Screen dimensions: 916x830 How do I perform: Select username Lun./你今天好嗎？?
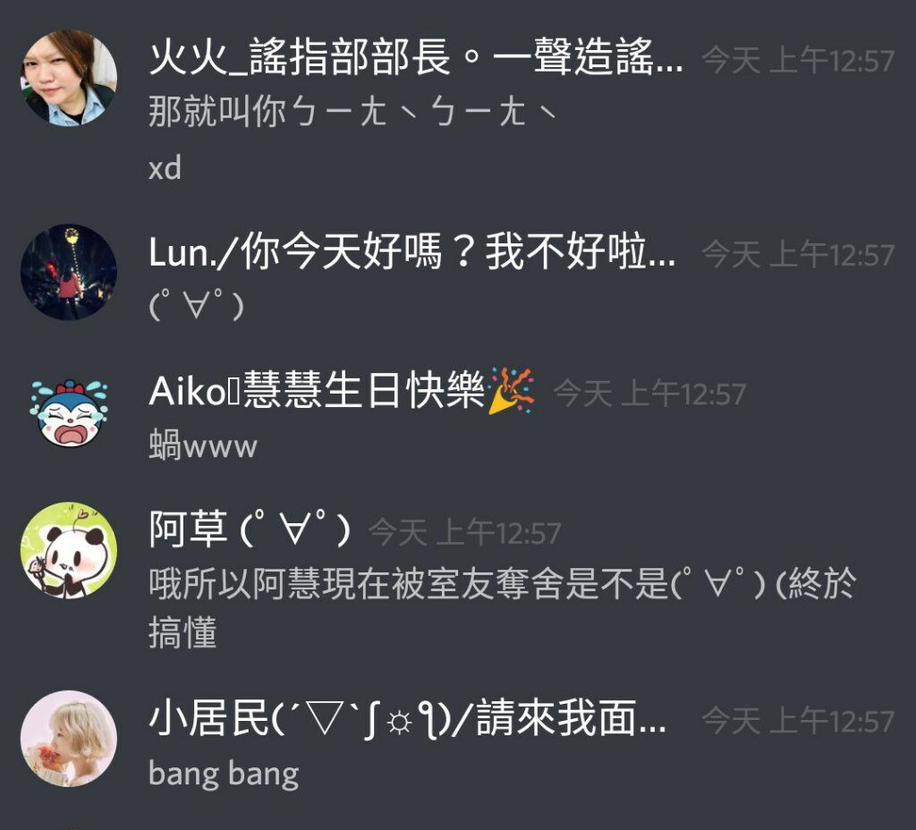pos(411,251)
